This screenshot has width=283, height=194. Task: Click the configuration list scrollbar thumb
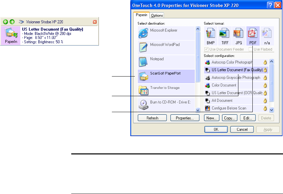(x=271, y=83)
